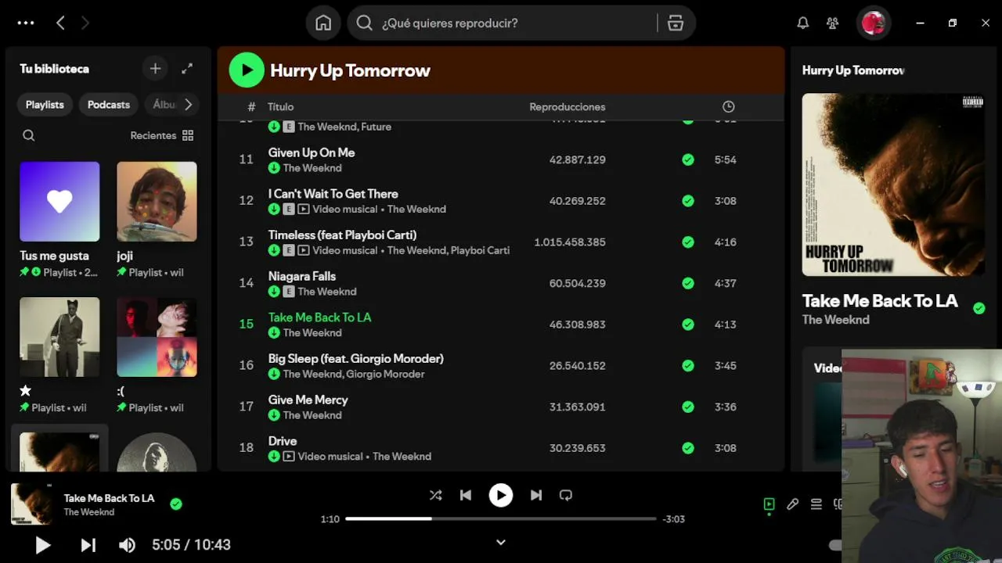Screen dimensions: 1002x563
Task: Go back with the left arrow
Action: point(60,23)
